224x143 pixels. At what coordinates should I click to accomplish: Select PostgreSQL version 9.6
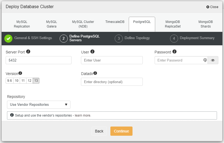click(x=10, y=81)
